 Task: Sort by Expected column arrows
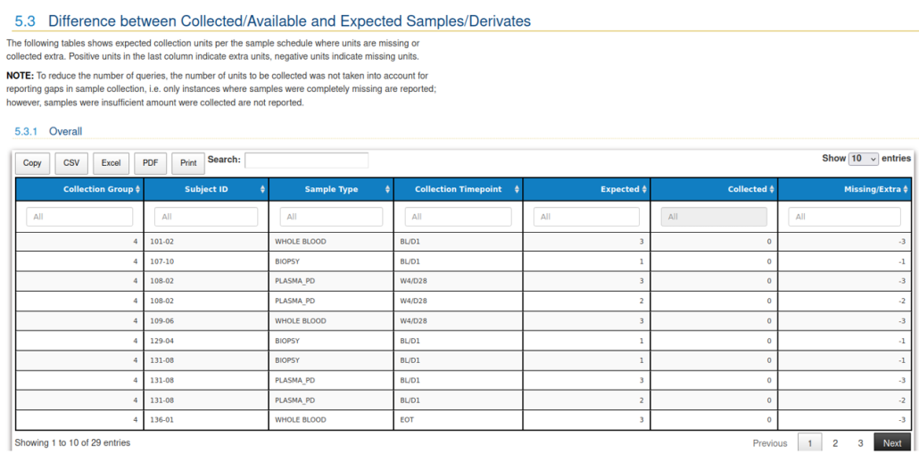(644, 189)
